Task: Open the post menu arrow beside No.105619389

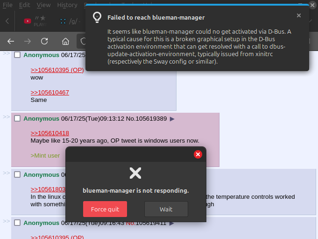Action: (172, 119)
